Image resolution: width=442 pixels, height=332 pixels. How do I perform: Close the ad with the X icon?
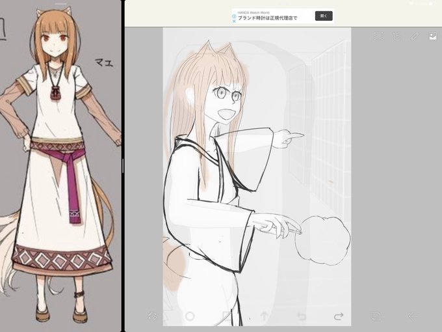coord(234,21)
